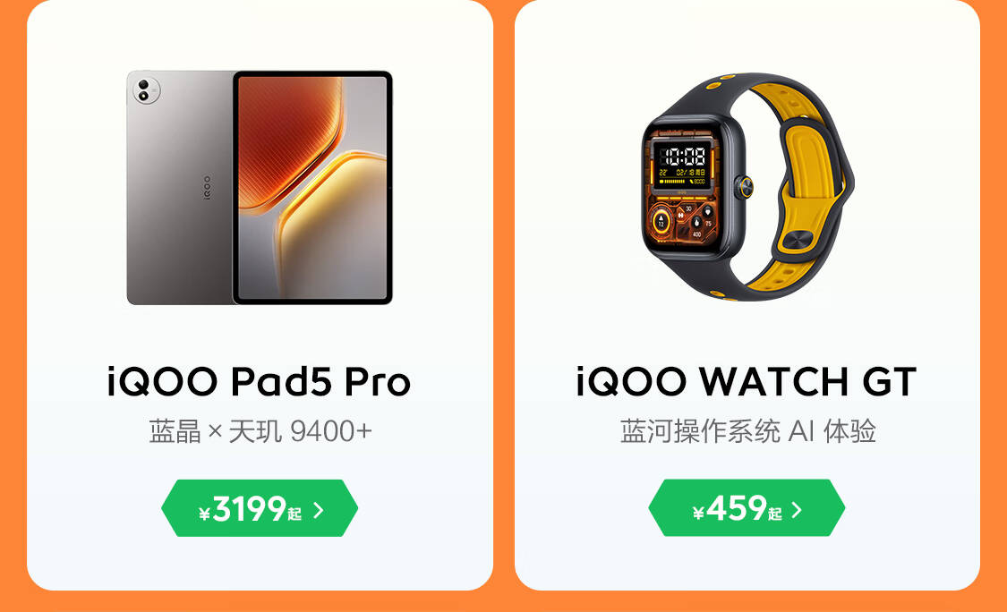Click the chevron arrow beside ¥3199
1007x612 pixels.
(319, 510)
